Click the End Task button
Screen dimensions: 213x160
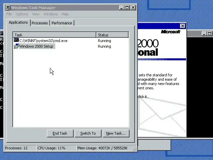[x=60, y=133]
